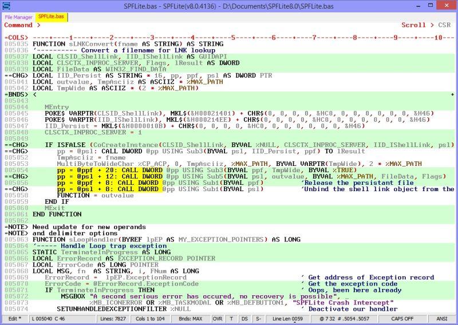
Task: Select the SPFLite.bas tab
Action: coord(51,17)
